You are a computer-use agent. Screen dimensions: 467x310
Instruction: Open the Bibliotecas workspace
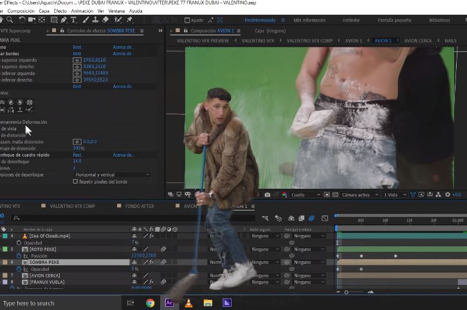439,20
